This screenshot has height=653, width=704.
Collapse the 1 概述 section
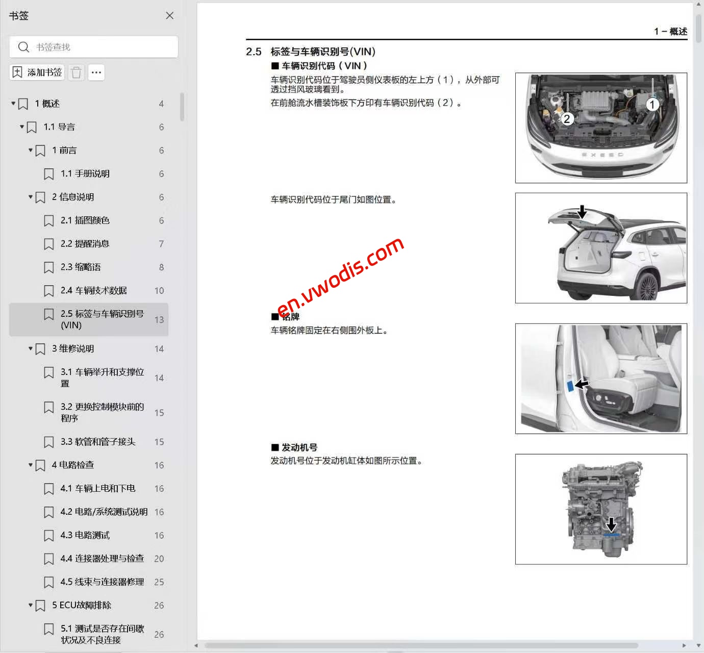click(12, 103)
